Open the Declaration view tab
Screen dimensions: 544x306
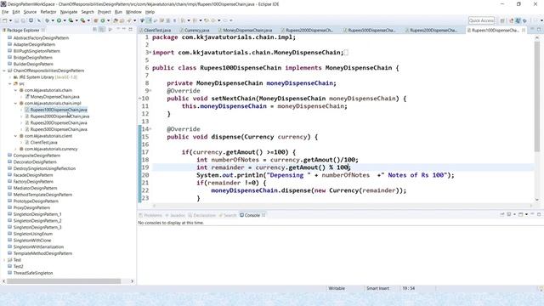pyautogui.click(x=202, y=215)
